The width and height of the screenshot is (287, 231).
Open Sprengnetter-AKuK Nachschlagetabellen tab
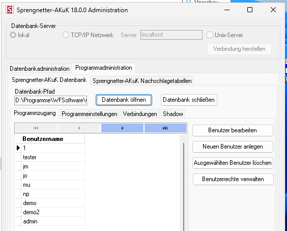point(142,81)
